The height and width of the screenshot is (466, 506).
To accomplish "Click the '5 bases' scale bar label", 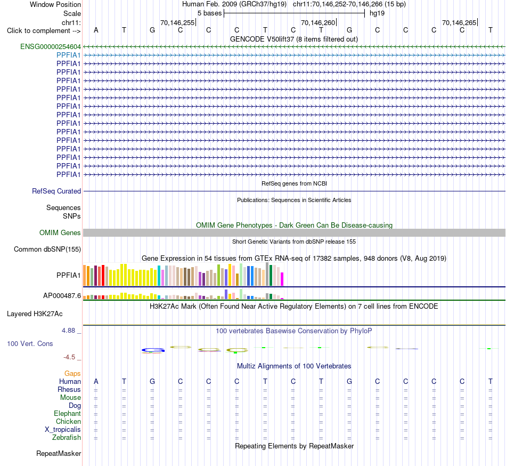I will point(209,13).
